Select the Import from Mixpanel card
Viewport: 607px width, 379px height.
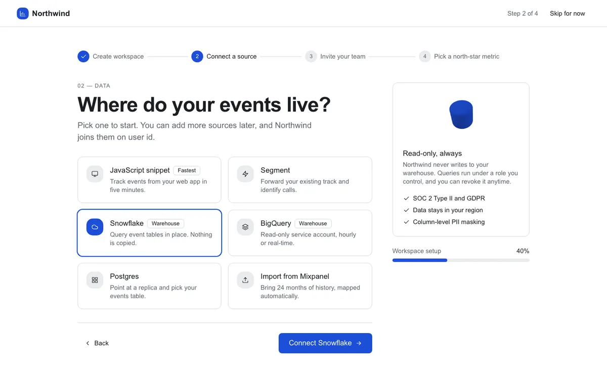(300, 286)
